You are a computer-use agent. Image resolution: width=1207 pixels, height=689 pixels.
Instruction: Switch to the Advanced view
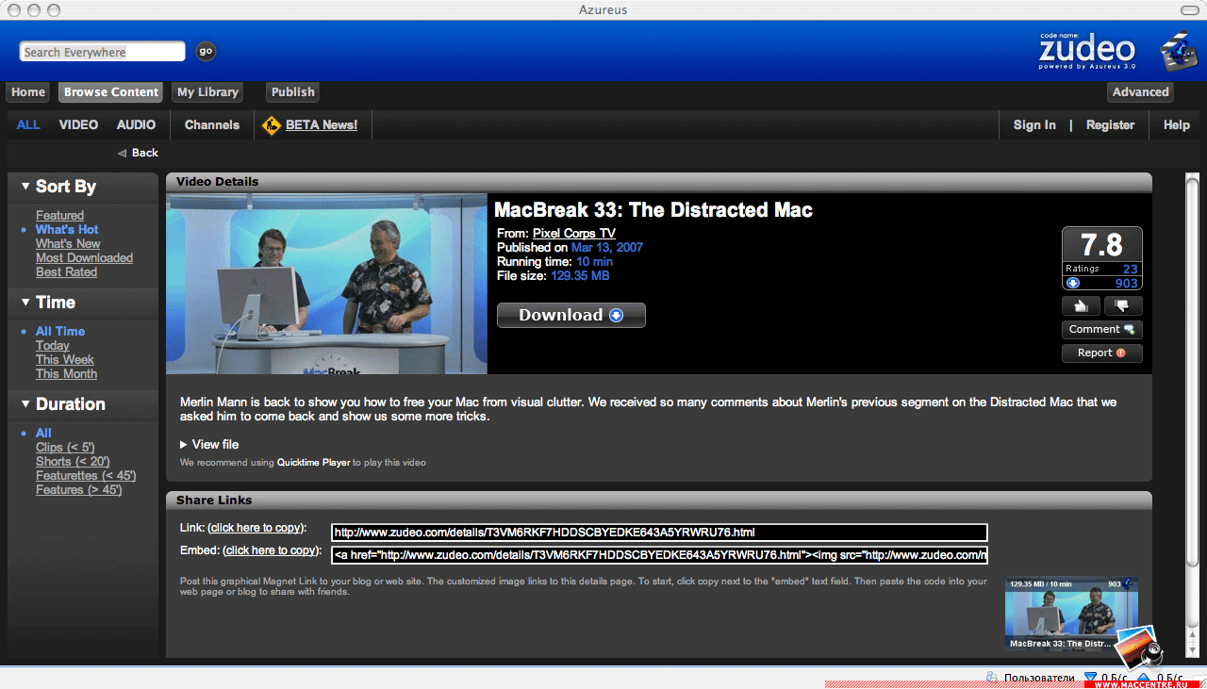pyautogui.click(x=1140, y=91)
